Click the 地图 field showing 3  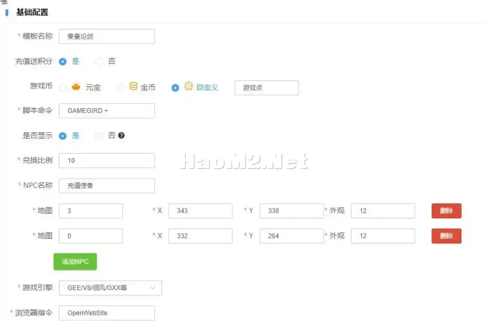(91, 211)
